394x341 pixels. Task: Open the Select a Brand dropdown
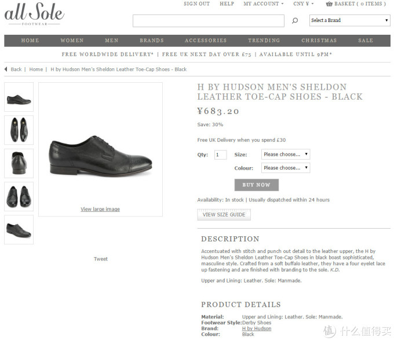[x=350, y=20]
